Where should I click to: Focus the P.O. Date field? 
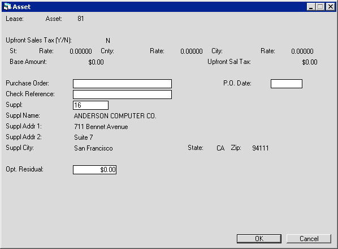pyautogui.click(x=287, y=84)
